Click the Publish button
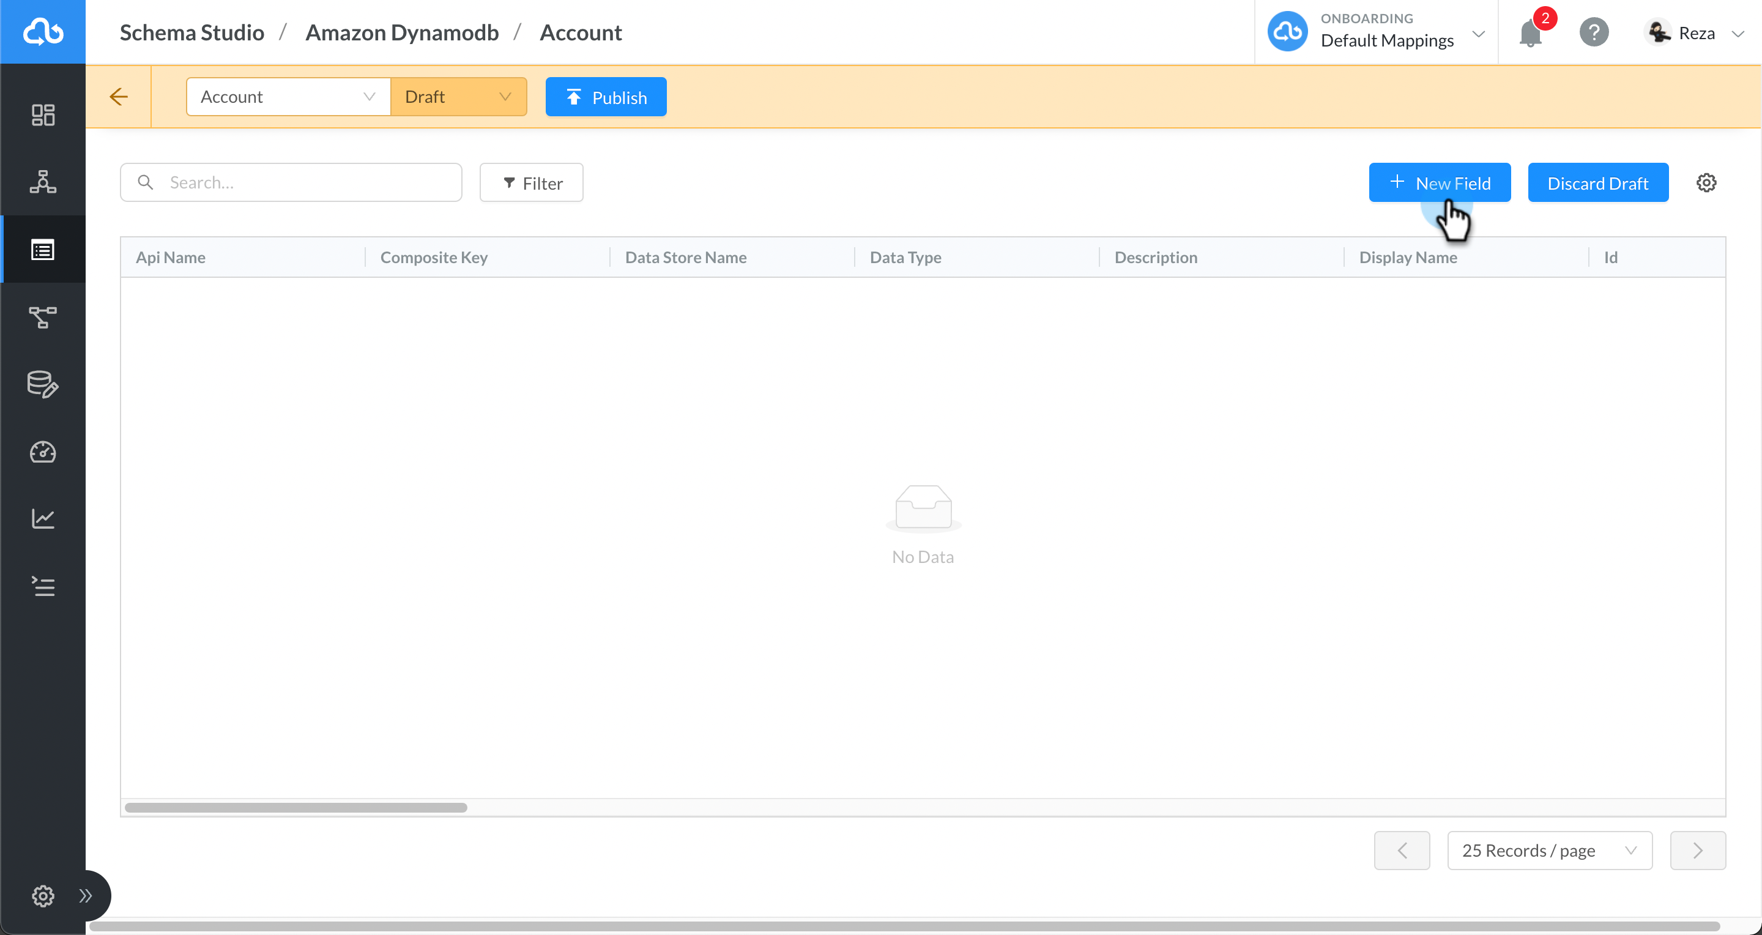The height and width of the screenshot is (935, 1762). pyautogui.click(x=605, y=97)
